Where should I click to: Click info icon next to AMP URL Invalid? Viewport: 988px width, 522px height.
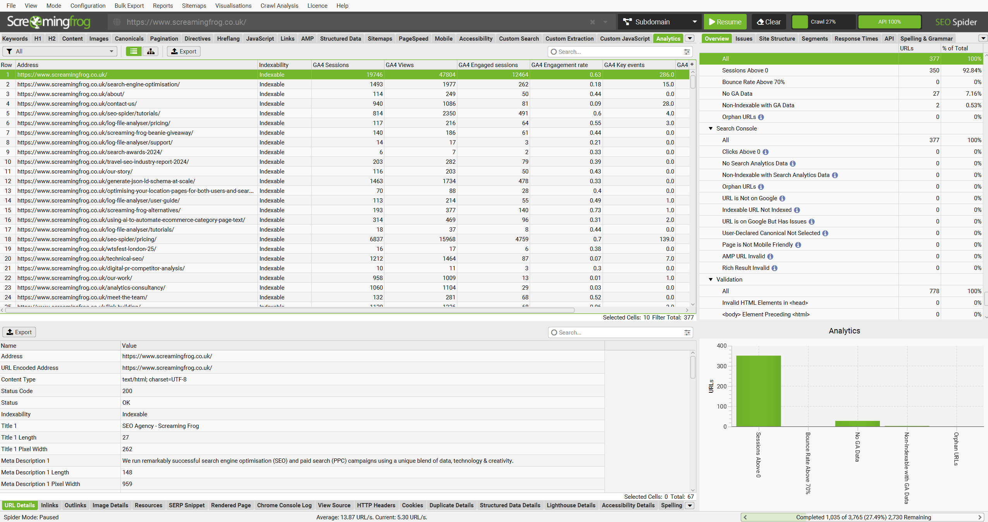tap(770, 256)
